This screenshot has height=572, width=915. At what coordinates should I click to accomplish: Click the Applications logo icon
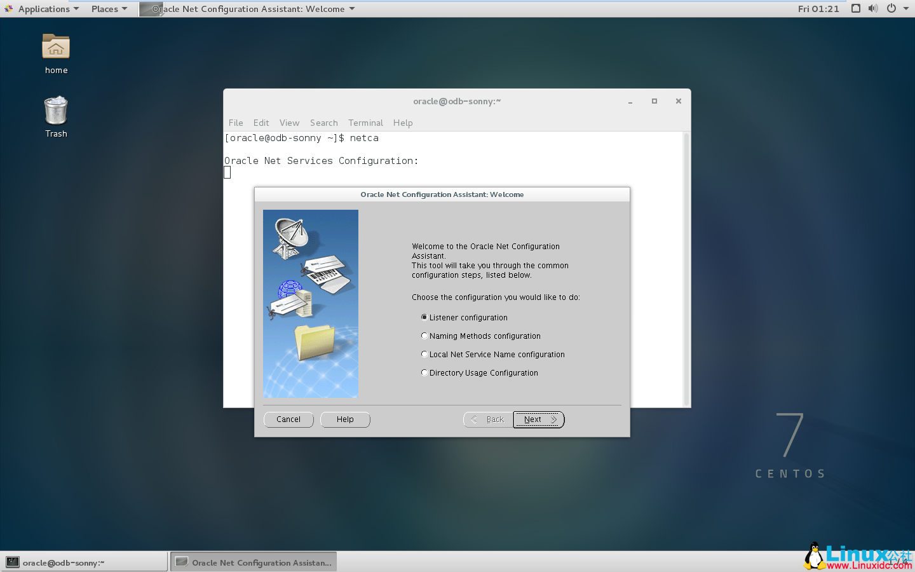coord(8,9)
